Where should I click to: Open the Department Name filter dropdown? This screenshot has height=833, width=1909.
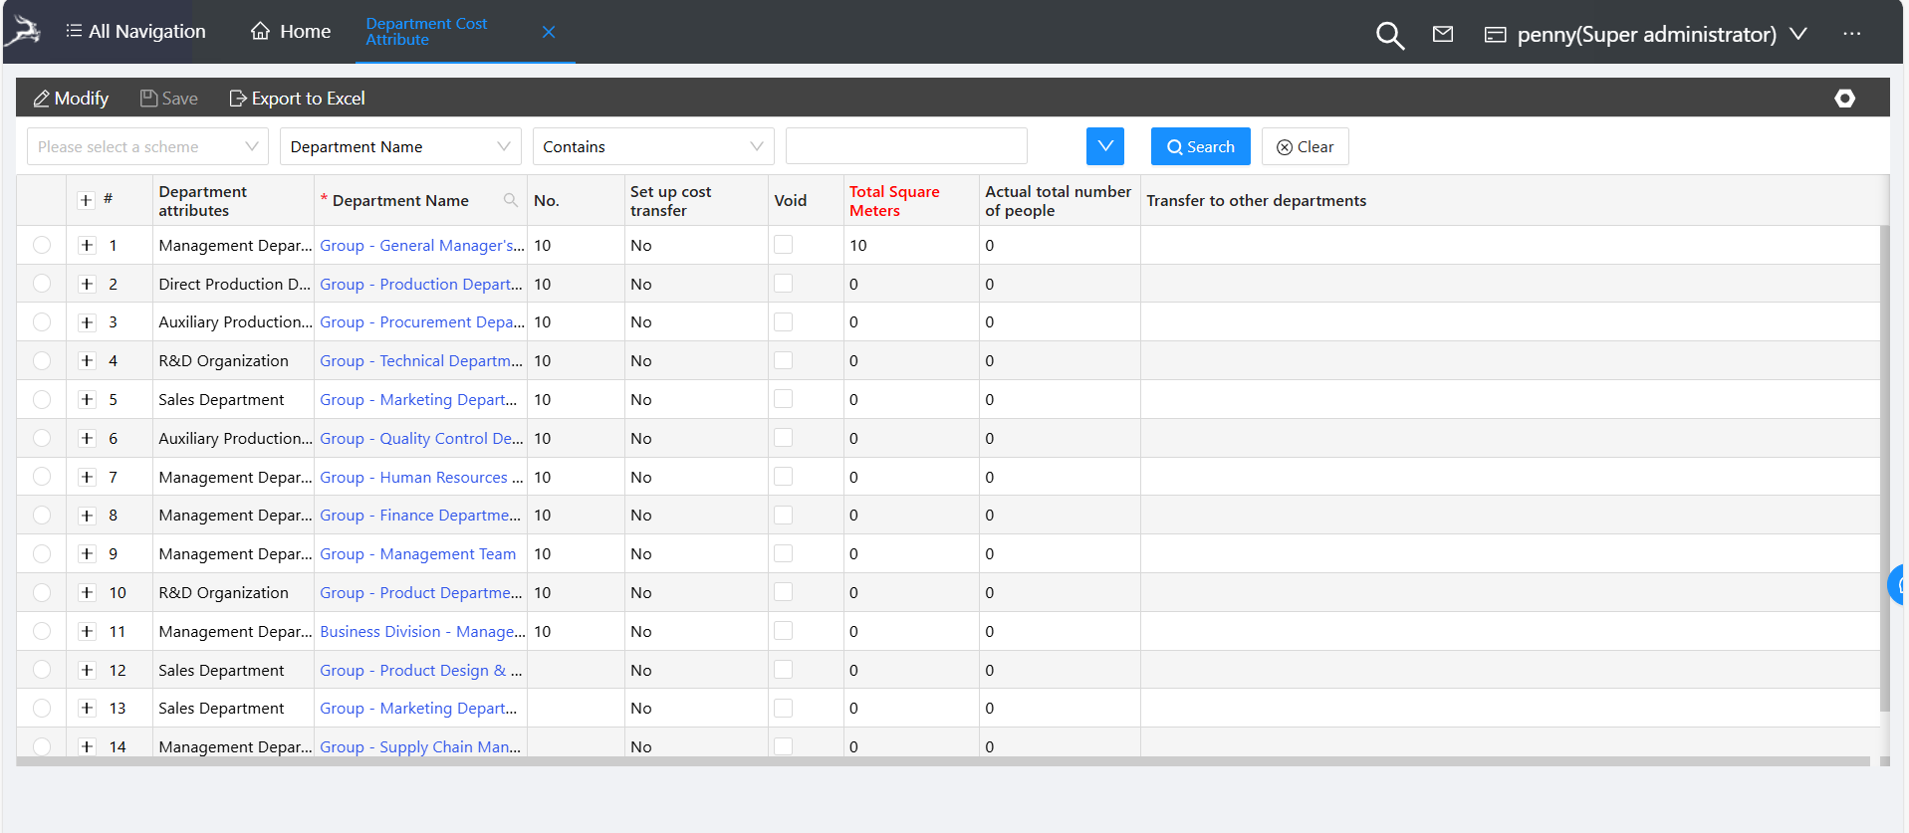point(400,146)
